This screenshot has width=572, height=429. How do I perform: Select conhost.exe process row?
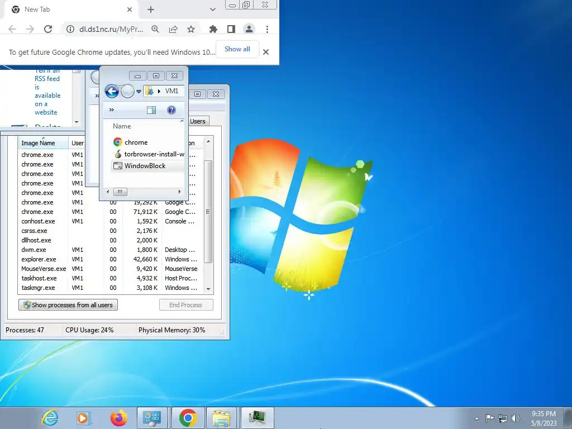pyautogui.click(x=109, y=221)
